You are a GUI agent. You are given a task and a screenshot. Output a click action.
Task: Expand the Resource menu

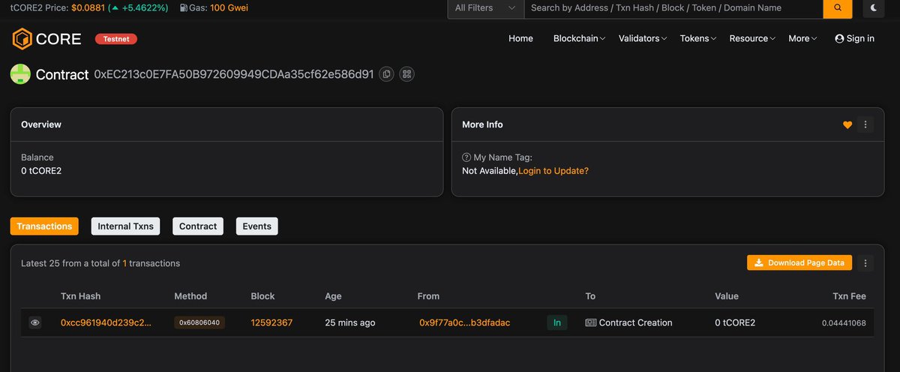[752, 38]
